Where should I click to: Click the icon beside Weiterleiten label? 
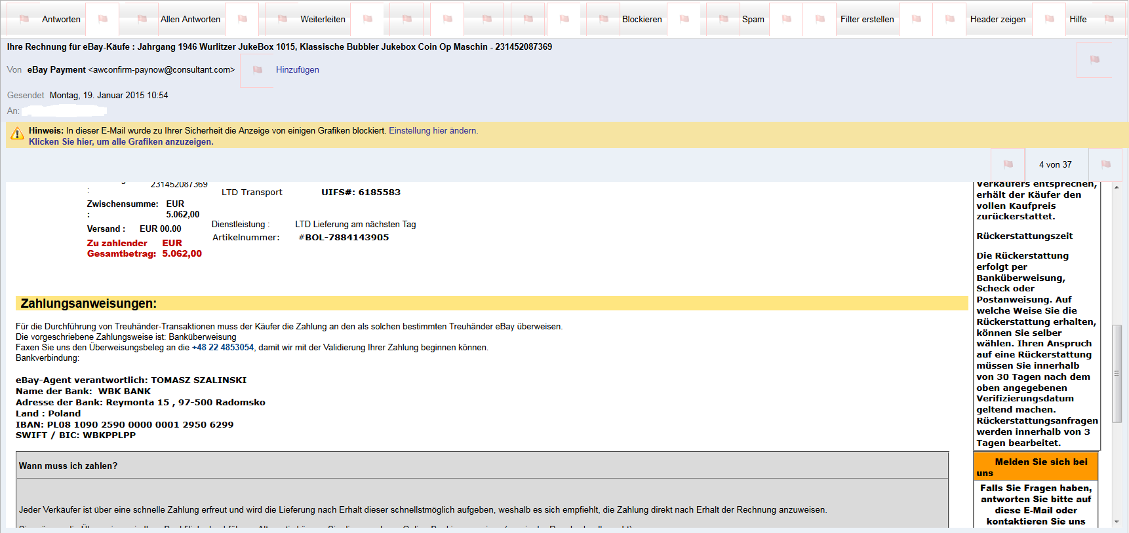[x=283, y=19]
